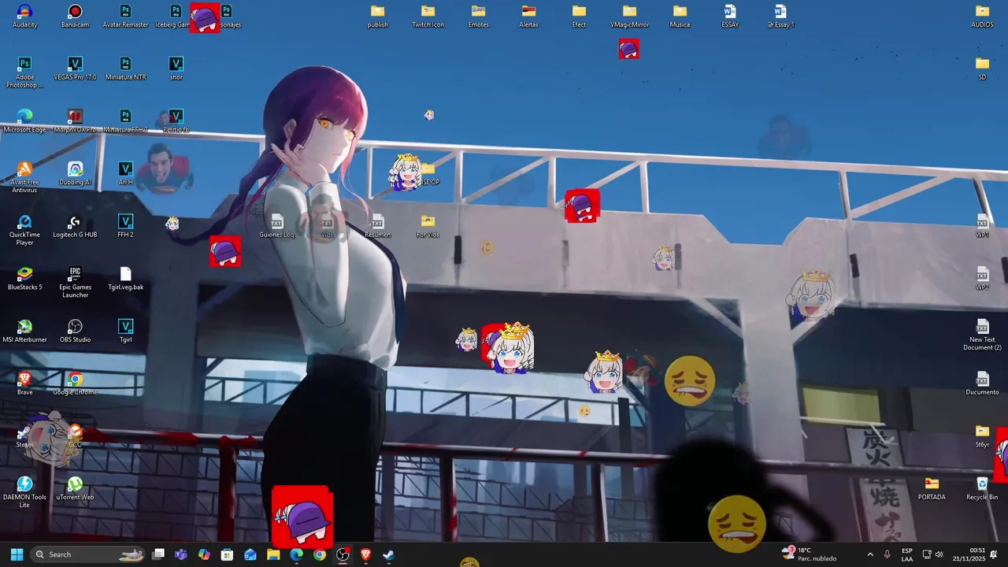Select the AUDIOS folder

coord(982,17)
